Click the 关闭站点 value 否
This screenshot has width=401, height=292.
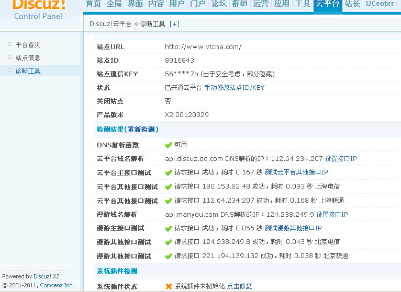click(x=168, y=101)
